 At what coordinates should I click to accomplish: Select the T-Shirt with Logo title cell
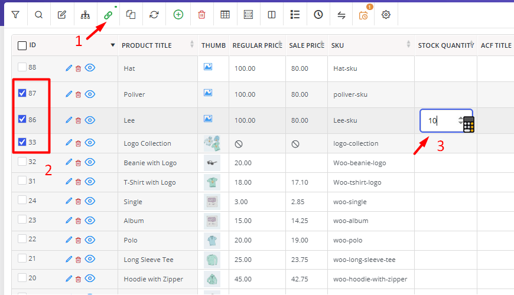point(158,182)
